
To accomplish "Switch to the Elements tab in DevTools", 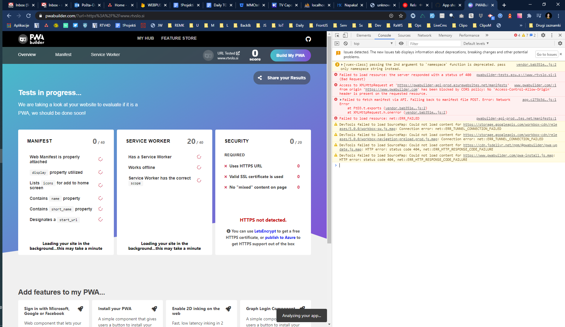I will click(x=364, y=35).
